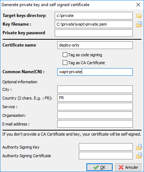
Task: Cancel dialog with Annuler button
Action: pyautogui.click(x=128, y=167)
